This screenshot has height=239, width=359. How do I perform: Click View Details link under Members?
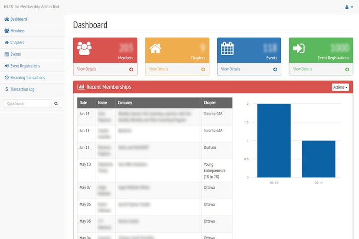point(87,69)
